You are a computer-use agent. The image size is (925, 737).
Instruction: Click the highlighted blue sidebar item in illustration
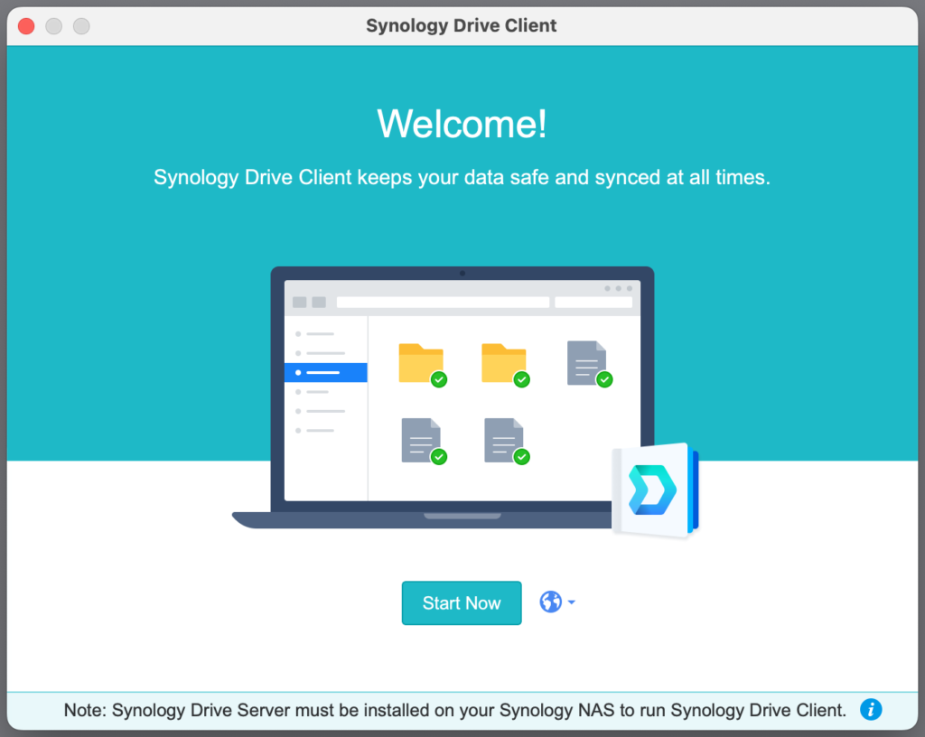(x=325, y=372)
